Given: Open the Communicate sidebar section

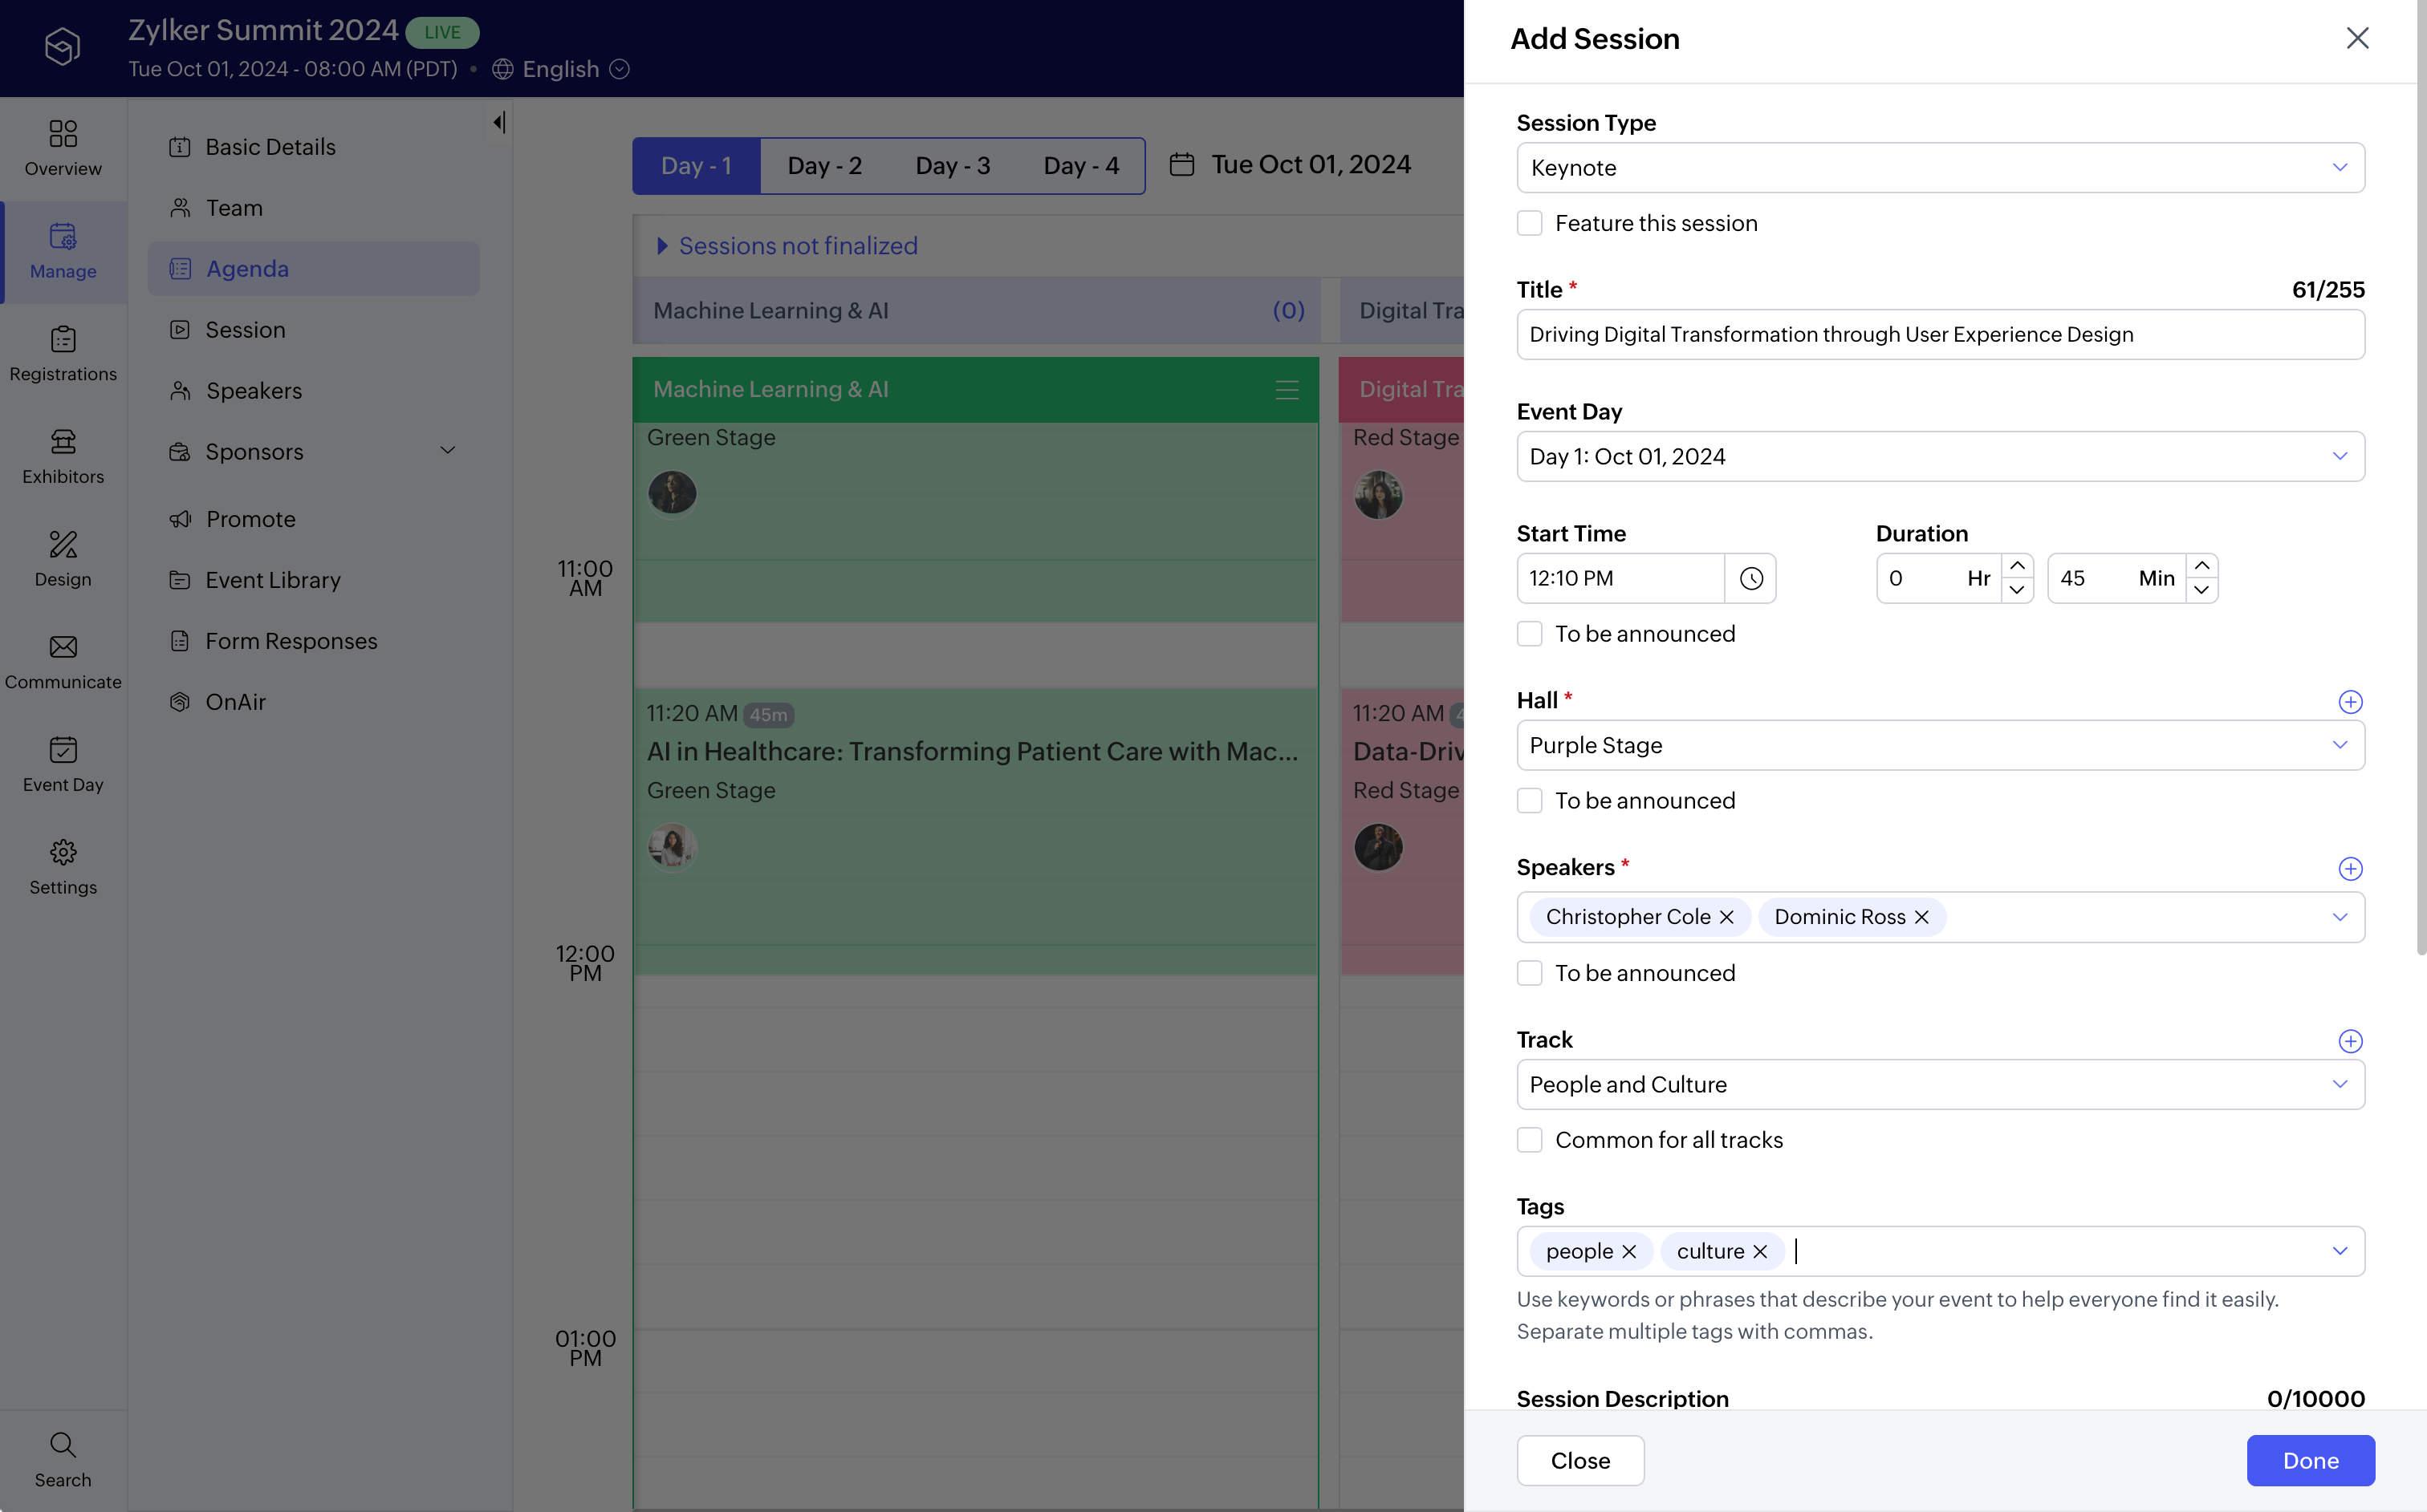Looking at the screenshot, I should (x=63, y=661).
